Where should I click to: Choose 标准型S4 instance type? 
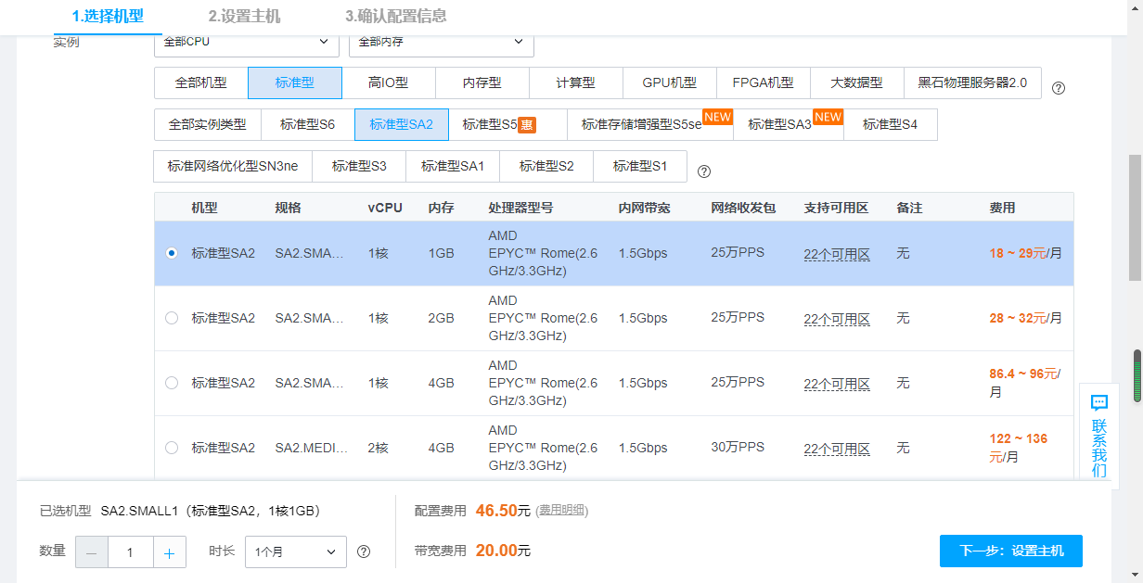pyautogui.click(x=891, y=124)
